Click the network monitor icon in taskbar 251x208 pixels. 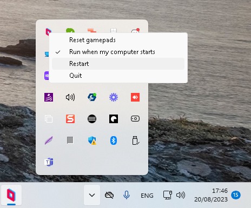tap(168, 195)
